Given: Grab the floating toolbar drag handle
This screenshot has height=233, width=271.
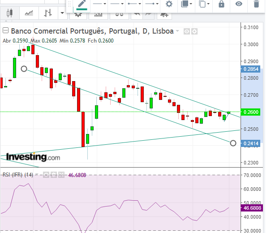Looking at the screenshot, I should [69, 4].
